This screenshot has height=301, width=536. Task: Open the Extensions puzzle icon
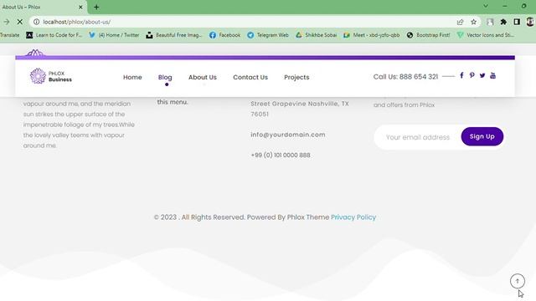pos(503,22)
